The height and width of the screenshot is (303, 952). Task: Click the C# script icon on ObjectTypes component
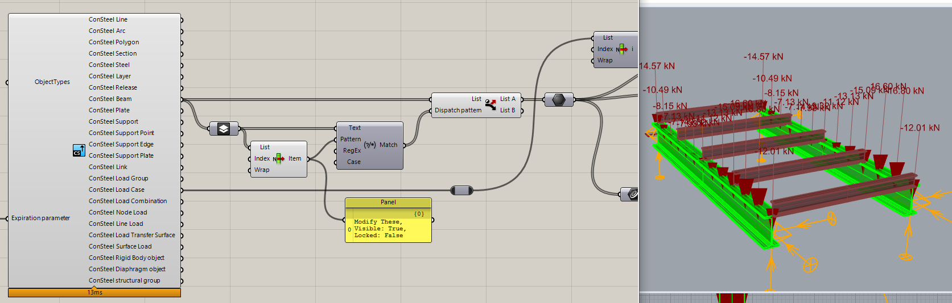[79, 150]
